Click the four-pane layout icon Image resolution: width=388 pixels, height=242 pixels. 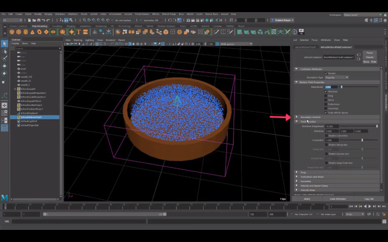(x=5, y=113)
